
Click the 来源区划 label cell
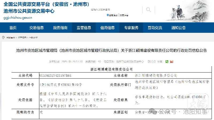(x=121, y=112)
